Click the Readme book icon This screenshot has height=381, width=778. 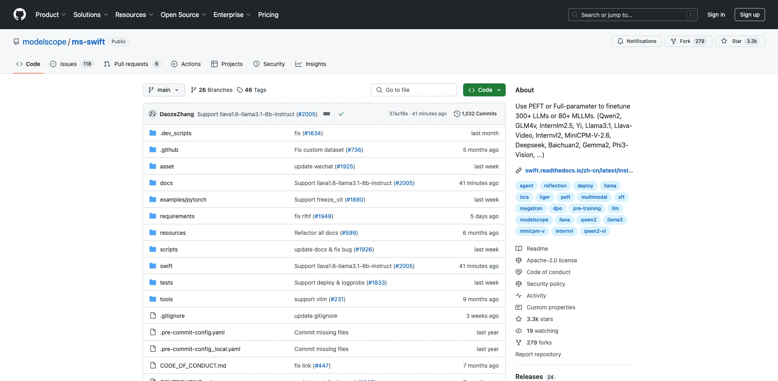[519, 249]
